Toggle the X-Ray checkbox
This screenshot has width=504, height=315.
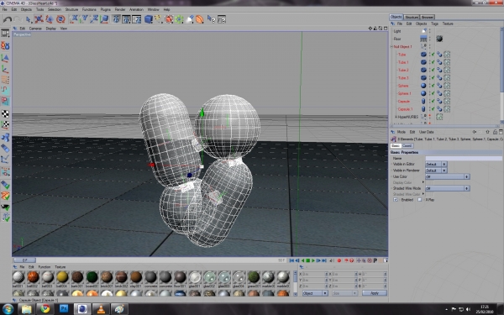tap(420, 200)
